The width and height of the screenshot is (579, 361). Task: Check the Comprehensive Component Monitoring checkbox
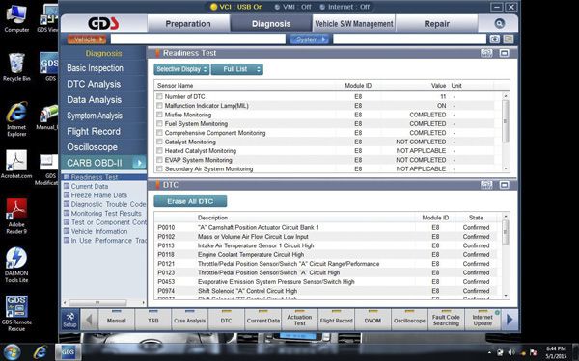coord(159,133)
